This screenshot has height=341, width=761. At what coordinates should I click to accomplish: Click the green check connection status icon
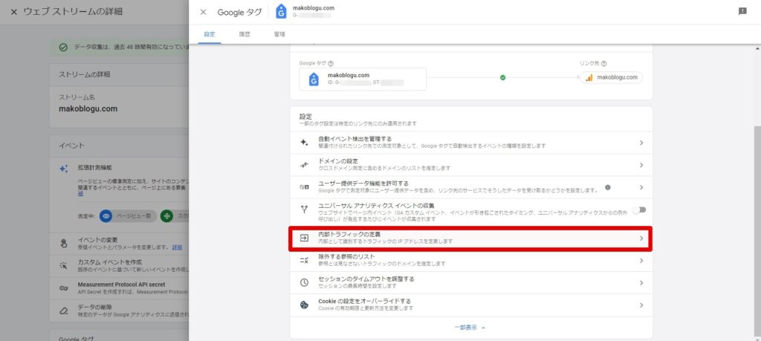503,77
